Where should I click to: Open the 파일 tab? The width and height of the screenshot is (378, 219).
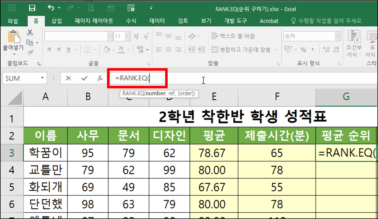[13, 21]
